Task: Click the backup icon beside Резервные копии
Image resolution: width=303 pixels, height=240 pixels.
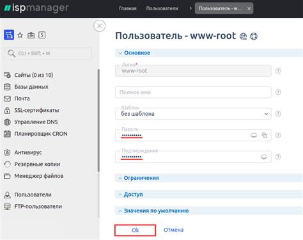Action: 7,164
